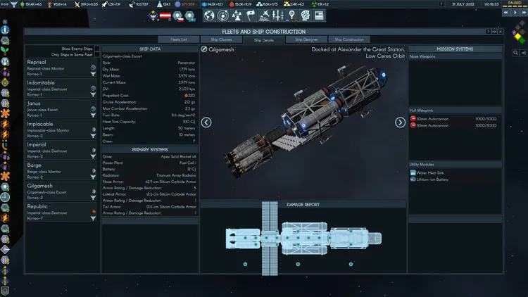Click the faction emblem with star
The width and height of the screenshot is (528, 297).
point(153,15)
